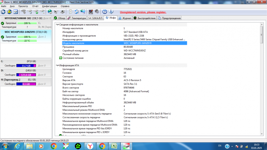Open the Файл menu
267x150 pixels.
click(x=4, y=6)
